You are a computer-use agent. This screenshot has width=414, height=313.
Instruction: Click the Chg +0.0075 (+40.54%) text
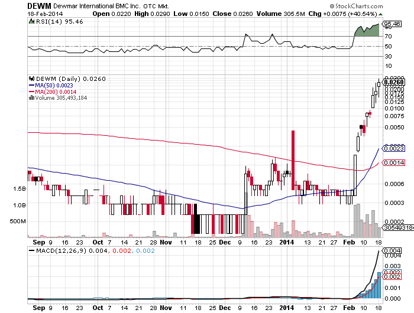pos(342,14)
